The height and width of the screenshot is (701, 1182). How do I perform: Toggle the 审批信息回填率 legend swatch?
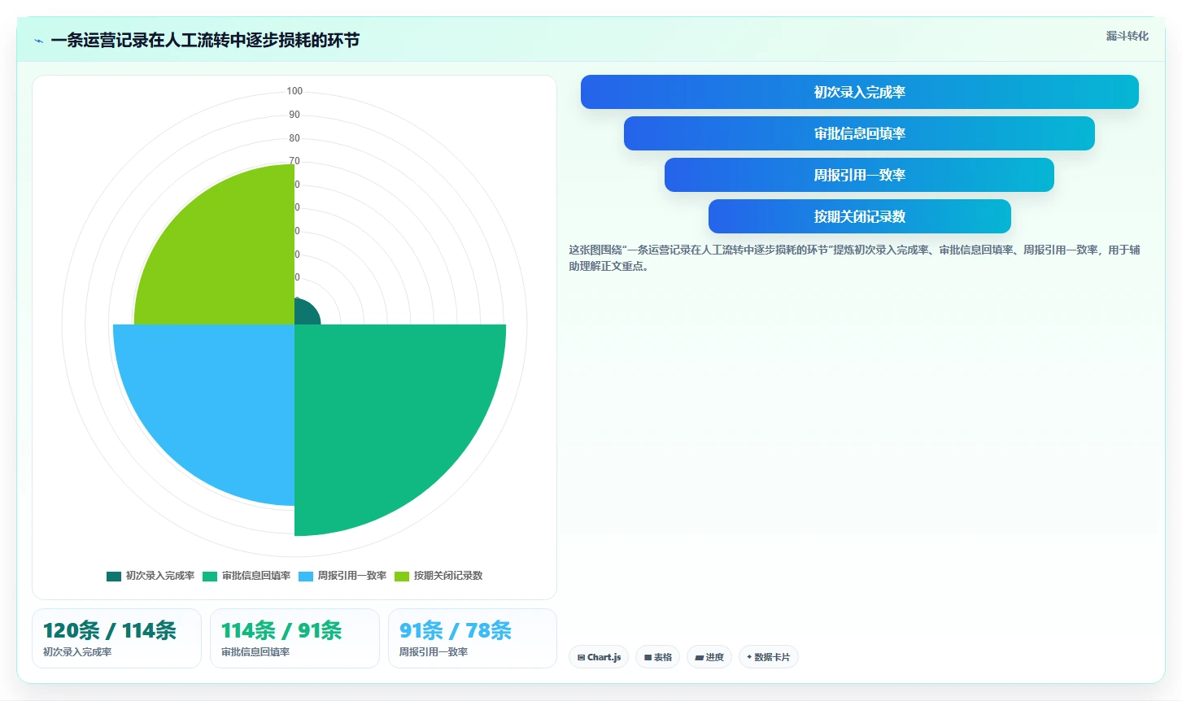(x=210, y=576)
